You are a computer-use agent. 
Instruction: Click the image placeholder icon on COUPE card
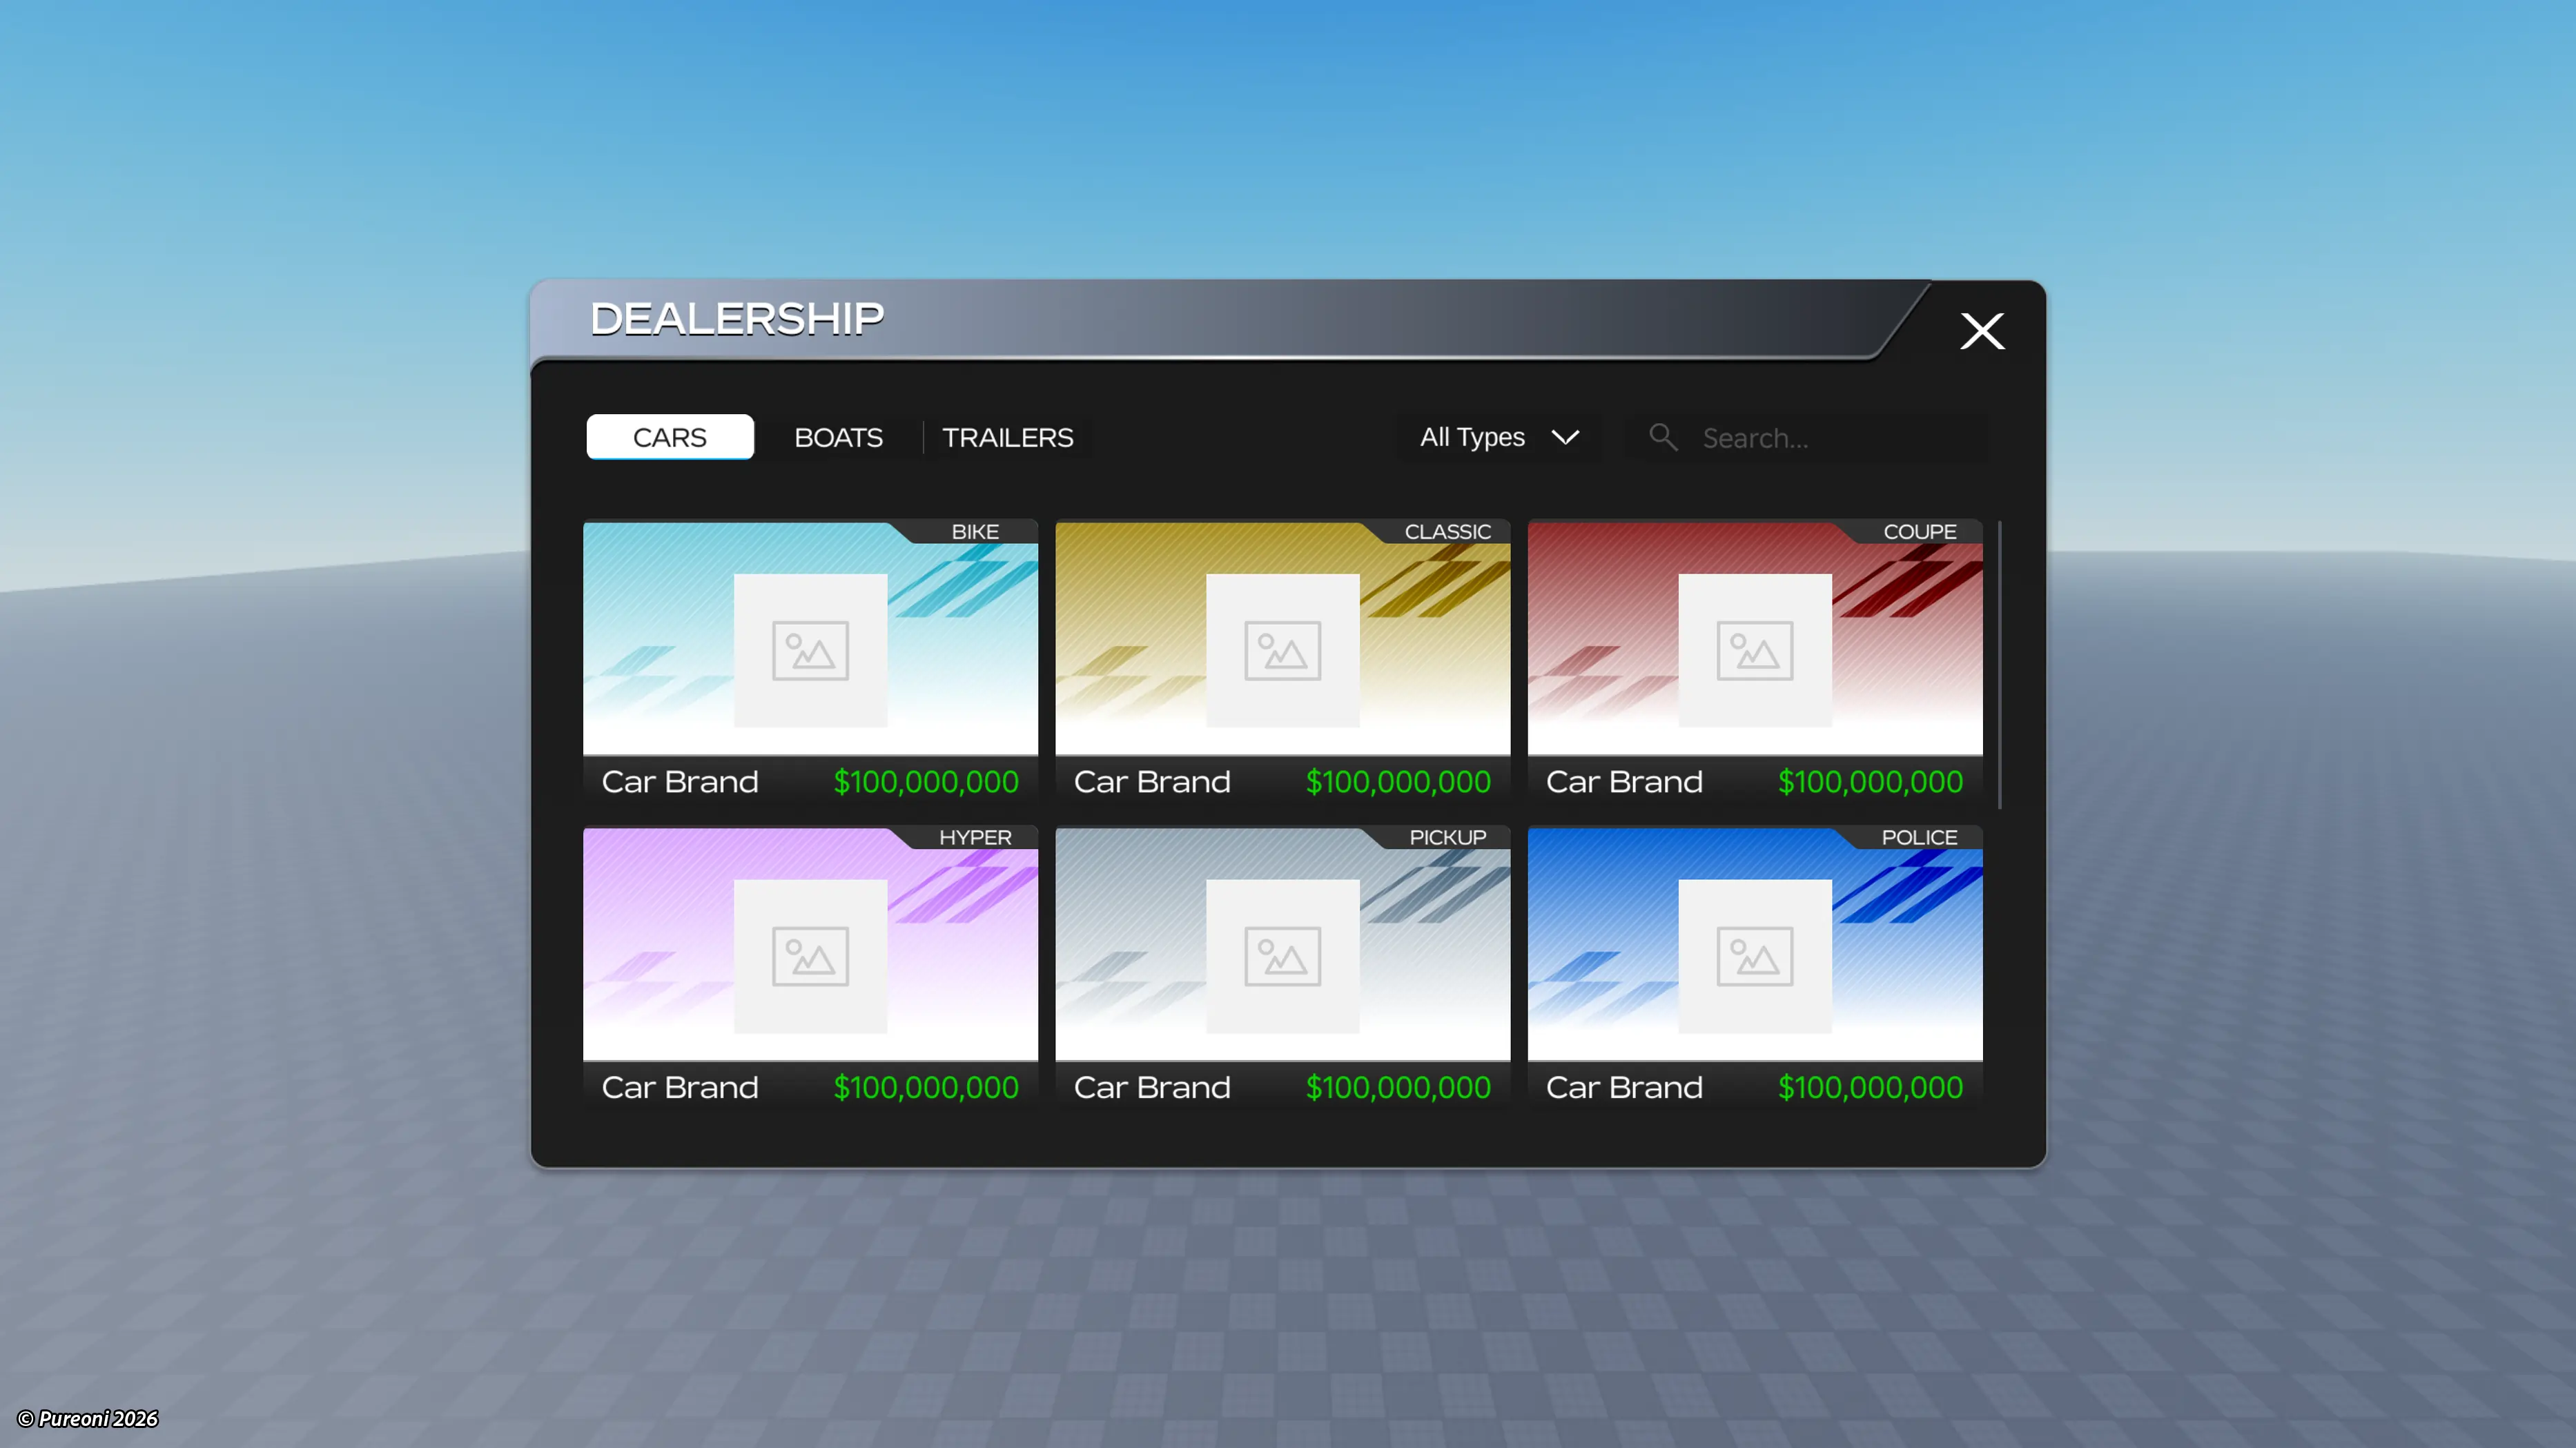(x=1754, y=651)
